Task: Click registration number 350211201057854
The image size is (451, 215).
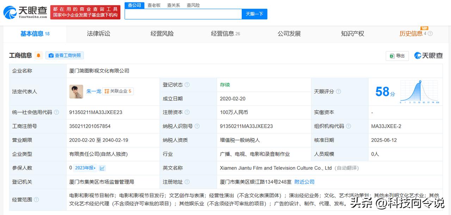Action: coord(90,126)
